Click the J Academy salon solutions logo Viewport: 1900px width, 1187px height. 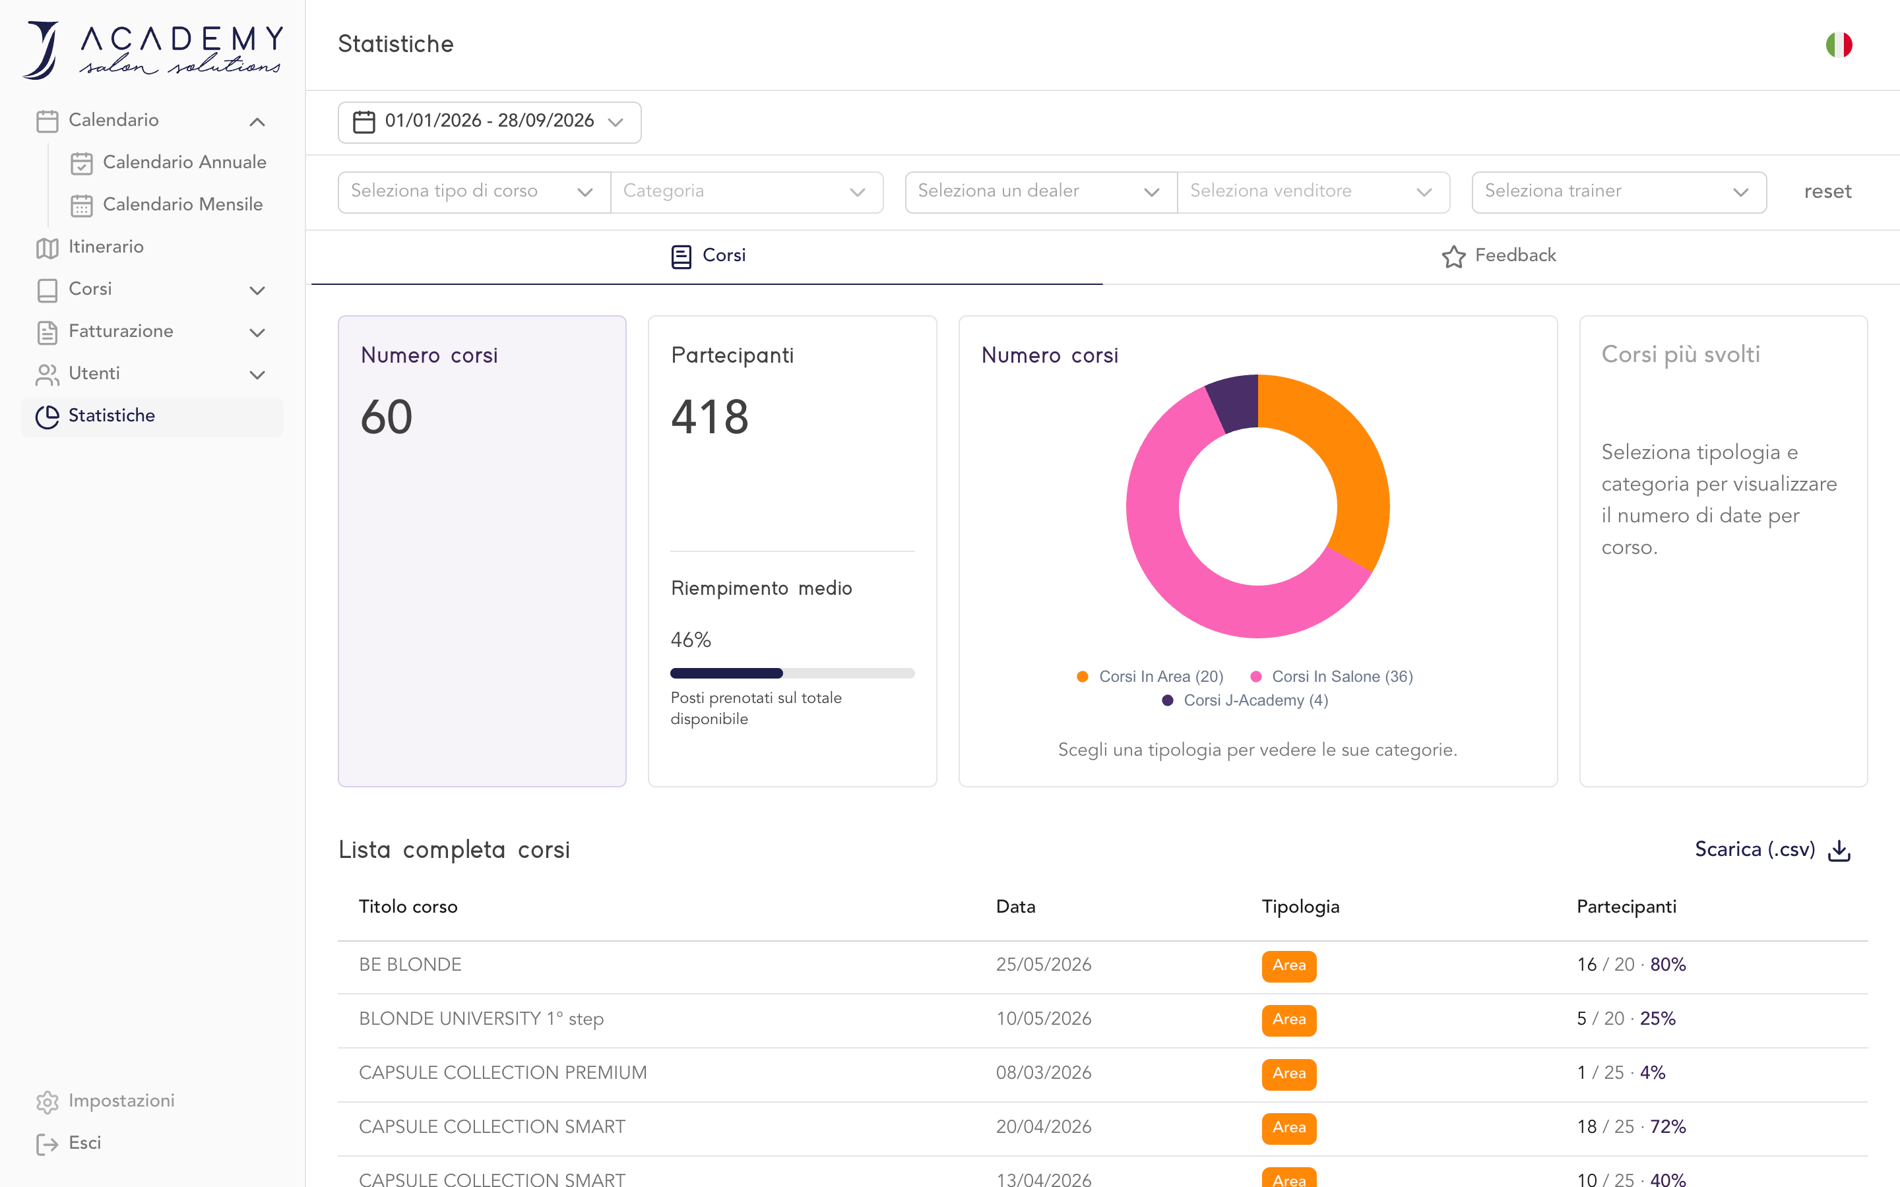(152, 49)
